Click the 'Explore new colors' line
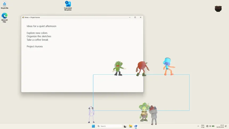Screen dimensions: 229x129 click(37, 33)
